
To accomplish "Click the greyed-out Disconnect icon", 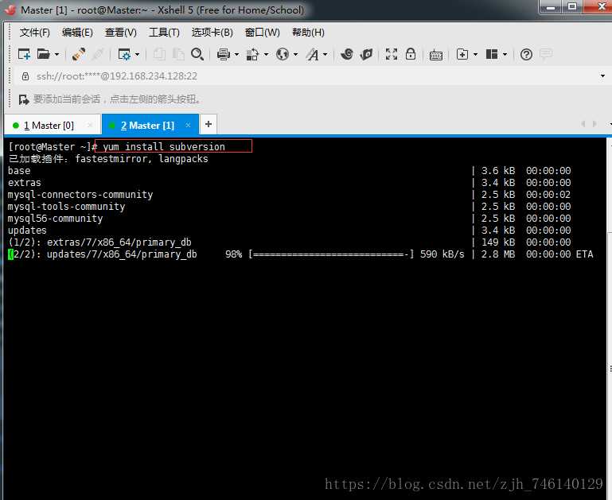I will click(x=98, y=54).
